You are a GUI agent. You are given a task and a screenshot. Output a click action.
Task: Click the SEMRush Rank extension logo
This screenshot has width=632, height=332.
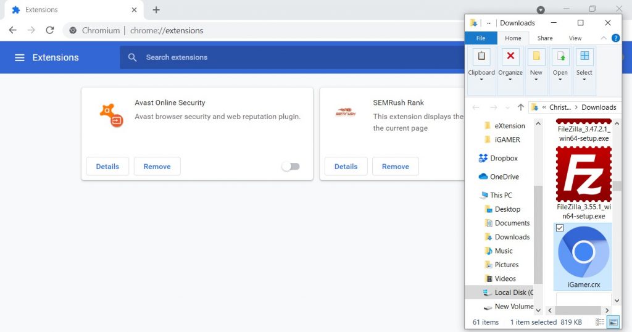pyautogui.click(x=346, y=112)
